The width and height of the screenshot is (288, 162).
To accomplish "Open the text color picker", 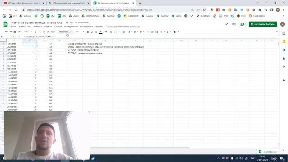I will click(x=101, y=32).
